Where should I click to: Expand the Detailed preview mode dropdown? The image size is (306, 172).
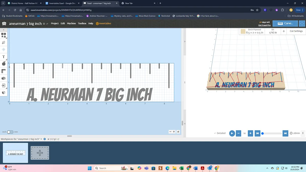[220, 133]
